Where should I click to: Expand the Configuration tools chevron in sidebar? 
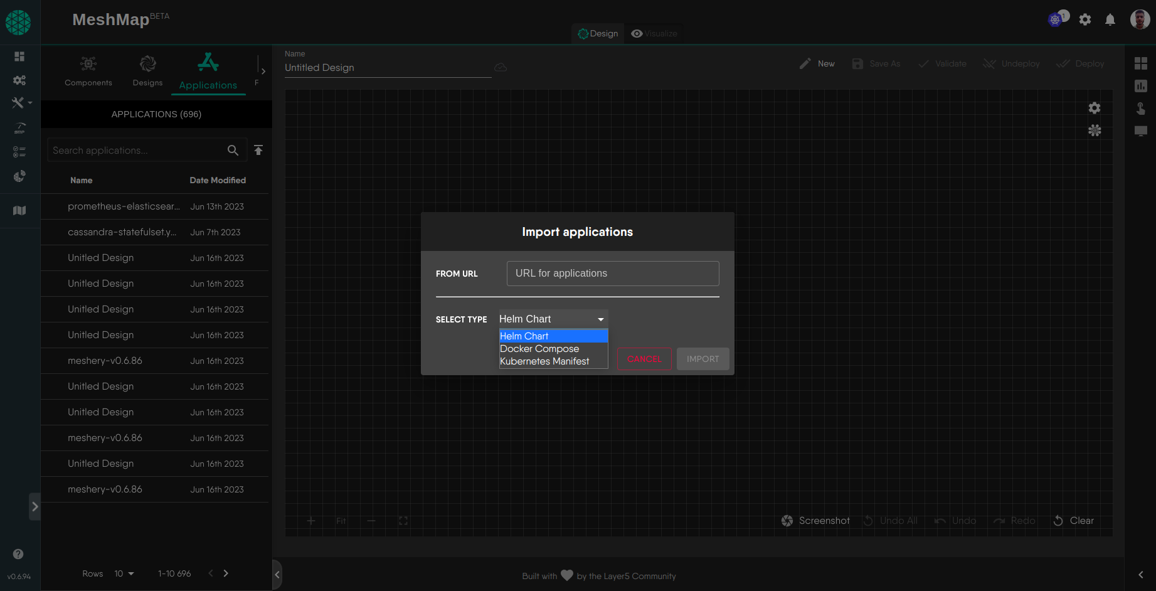point(29,102)
